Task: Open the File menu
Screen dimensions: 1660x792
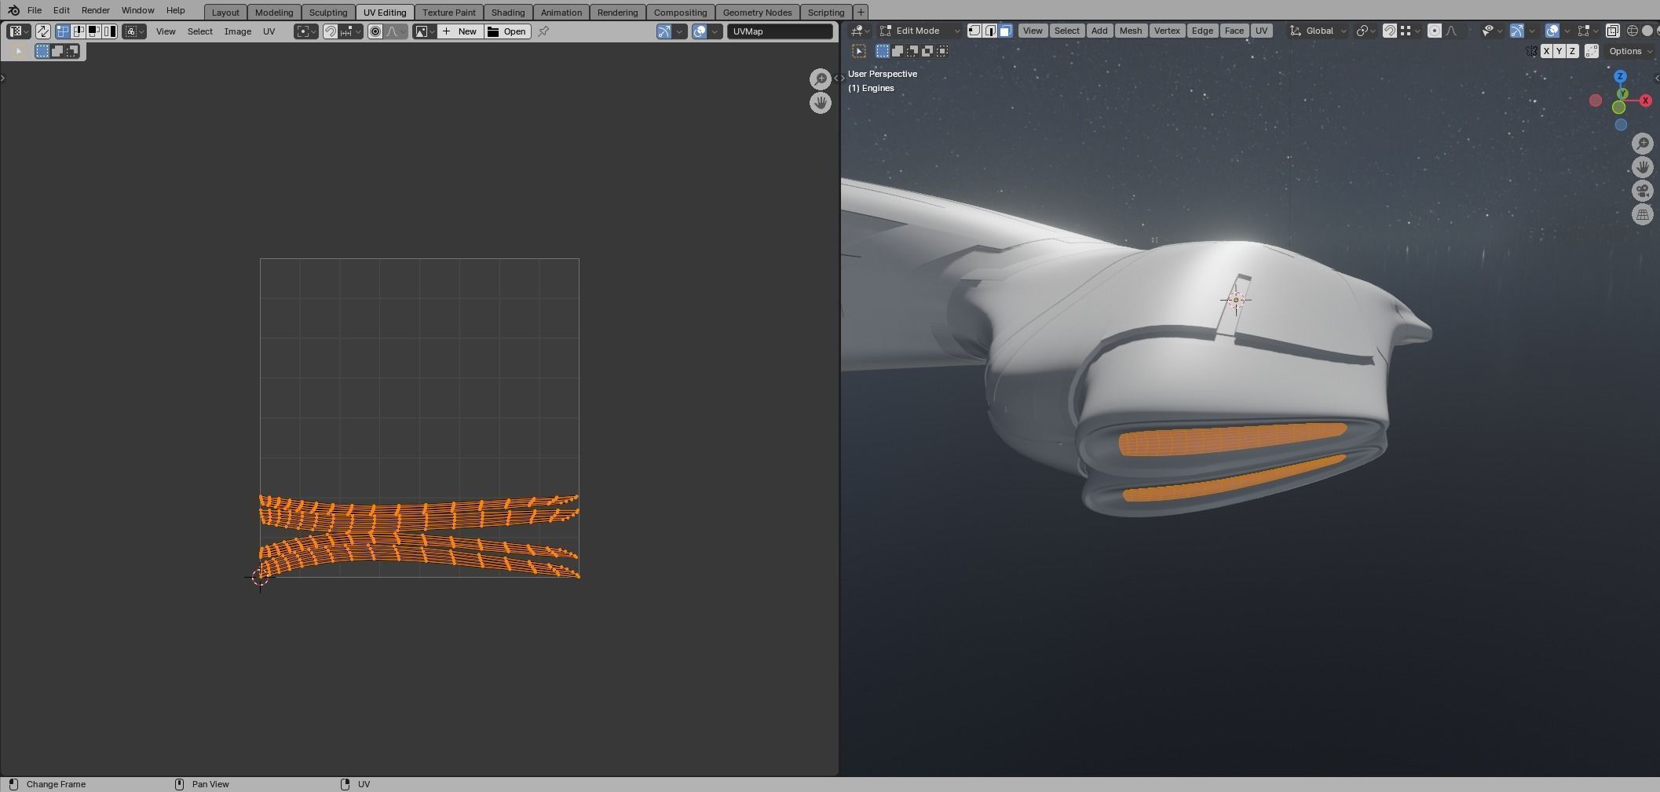Action: pyautogui.click(x=35, y=10)
